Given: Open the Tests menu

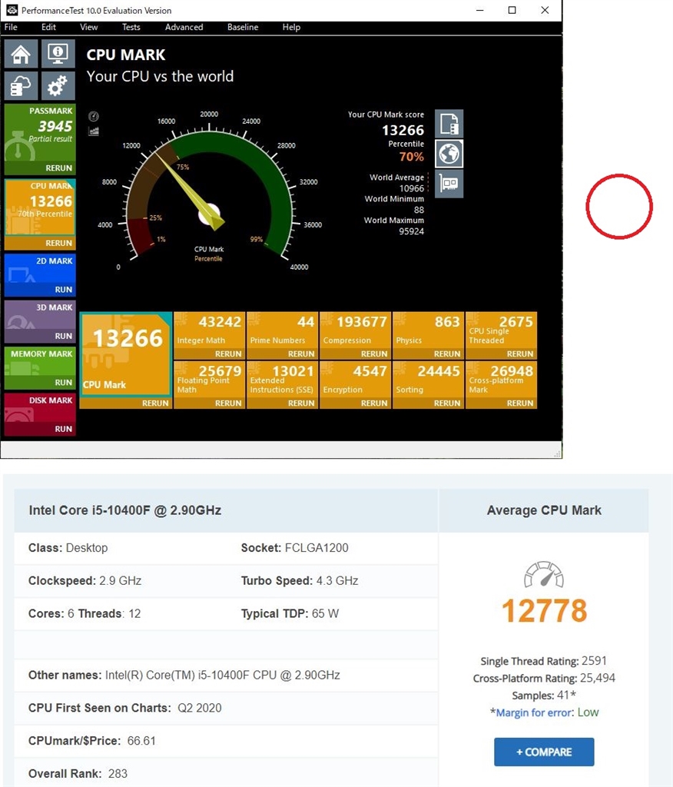Looking at the screenshot, I should click(x=131, y=27).
